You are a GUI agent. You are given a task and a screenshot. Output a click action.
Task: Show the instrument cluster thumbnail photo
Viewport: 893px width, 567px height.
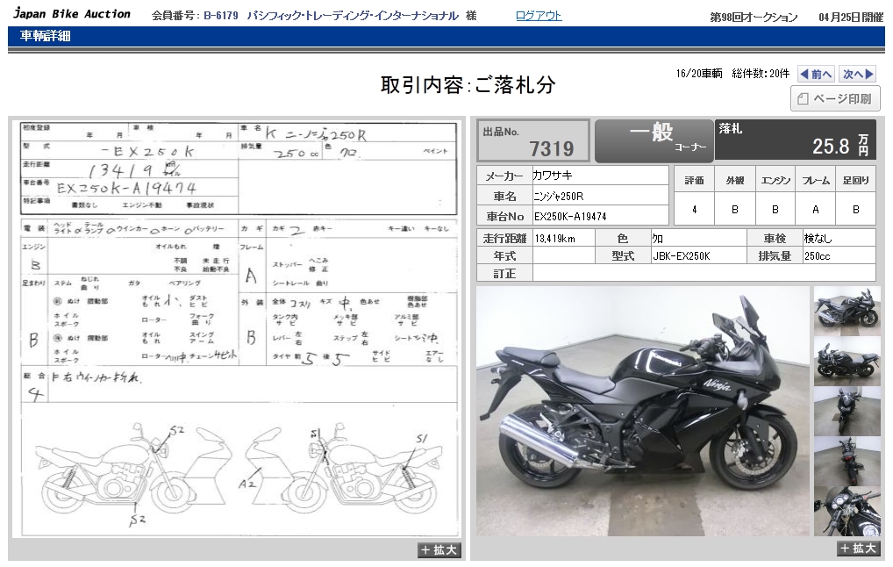click(x=847, y=511)
